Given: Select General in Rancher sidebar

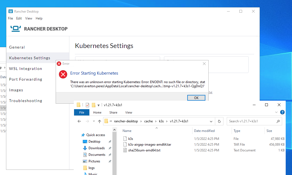Looking at the screenshot, I should click(38, 47).
